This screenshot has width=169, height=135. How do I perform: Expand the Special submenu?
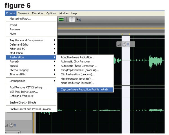31,66
